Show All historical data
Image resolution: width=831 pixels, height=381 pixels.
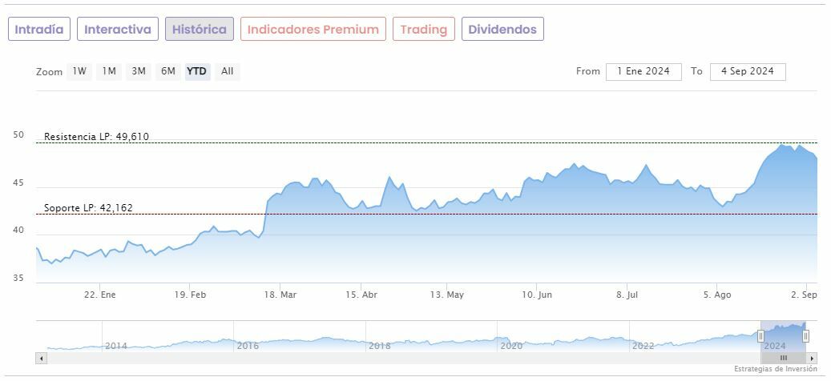(228, 71)
